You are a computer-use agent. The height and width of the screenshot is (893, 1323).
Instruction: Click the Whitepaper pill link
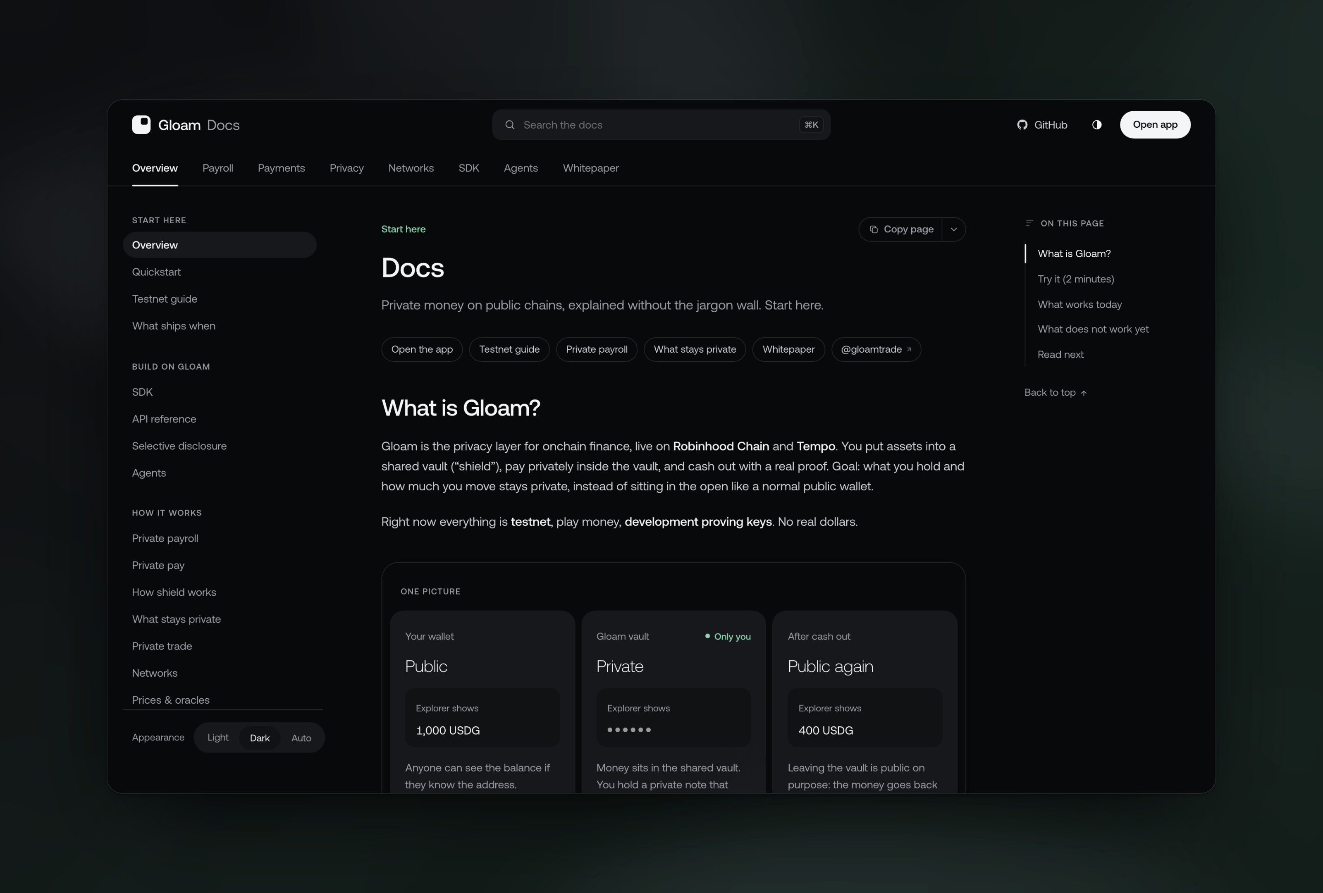coord(788,349)
